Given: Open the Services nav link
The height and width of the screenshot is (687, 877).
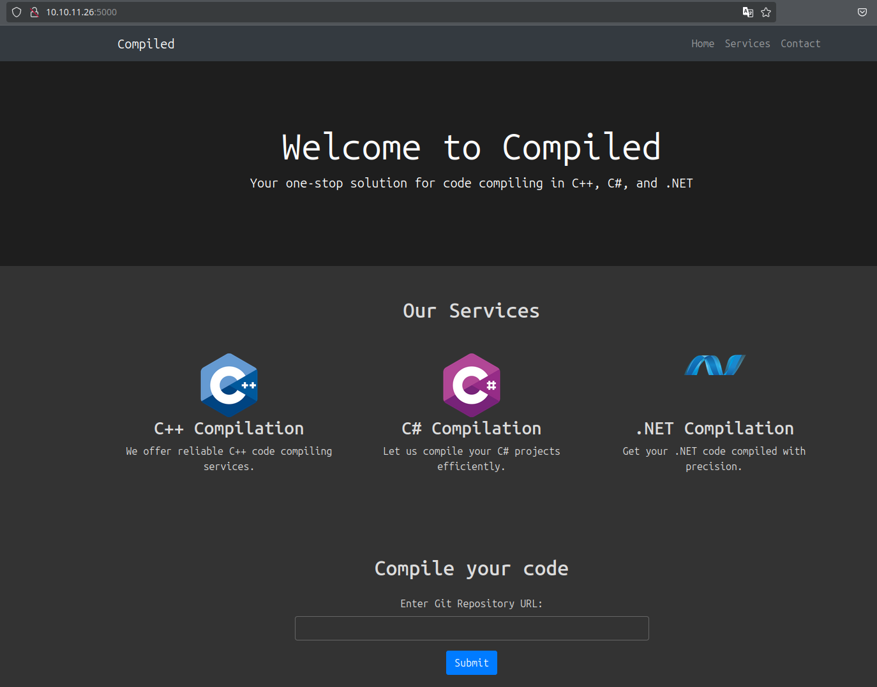Looking at the screenshot, I should tap(747, 43).
